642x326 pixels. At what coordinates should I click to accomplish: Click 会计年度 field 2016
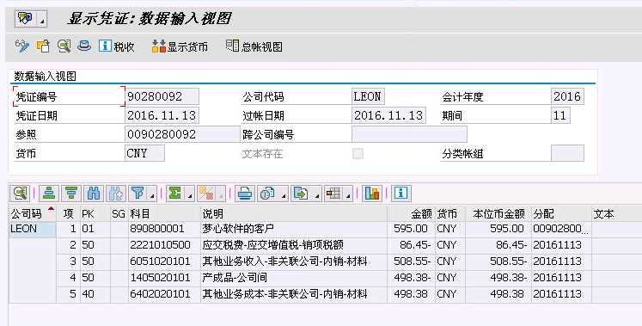pos(567,96)
